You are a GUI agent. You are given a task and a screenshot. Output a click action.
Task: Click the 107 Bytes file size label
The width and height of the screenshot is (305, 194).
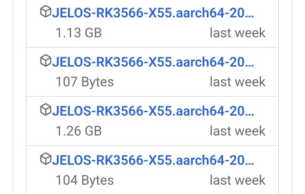point(85,82)
